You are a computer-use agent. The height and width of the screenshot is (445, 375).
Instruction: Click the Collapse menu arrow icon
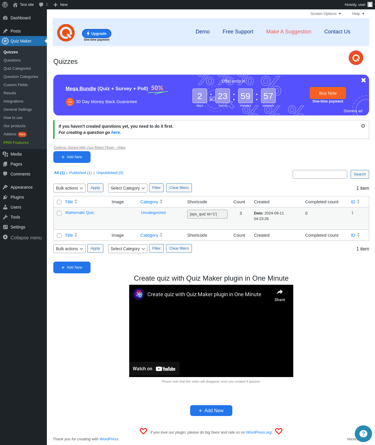tap(5, 237)
